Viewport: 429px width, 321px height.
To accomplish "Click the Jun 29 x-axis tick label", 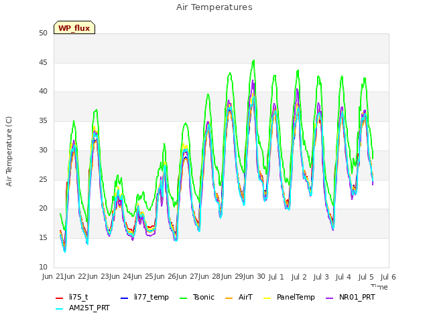I will click(233, 276).
